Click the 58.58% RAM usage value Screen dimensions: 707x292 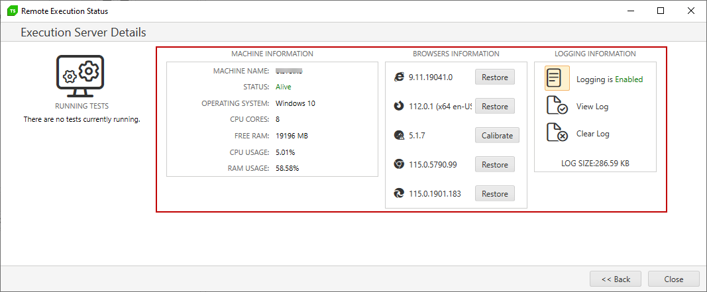click(x=287, y=168)
